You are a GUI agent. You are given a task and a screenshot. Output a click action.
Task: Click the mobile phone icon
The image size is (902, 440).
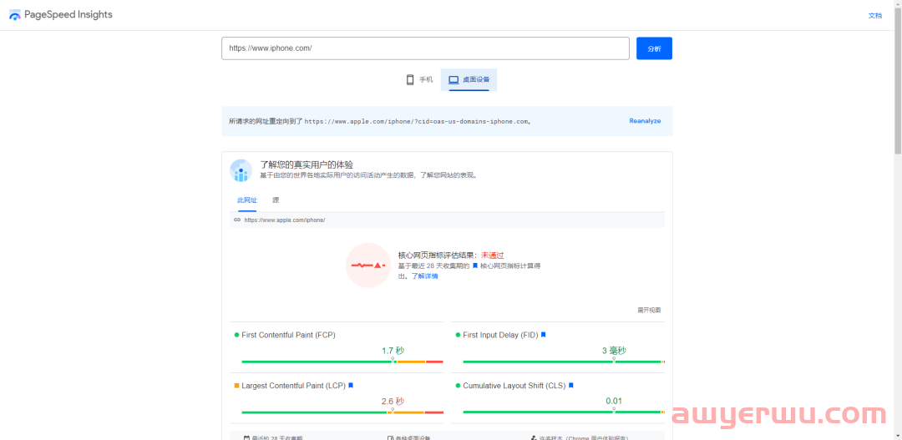(x=410, y=80)
